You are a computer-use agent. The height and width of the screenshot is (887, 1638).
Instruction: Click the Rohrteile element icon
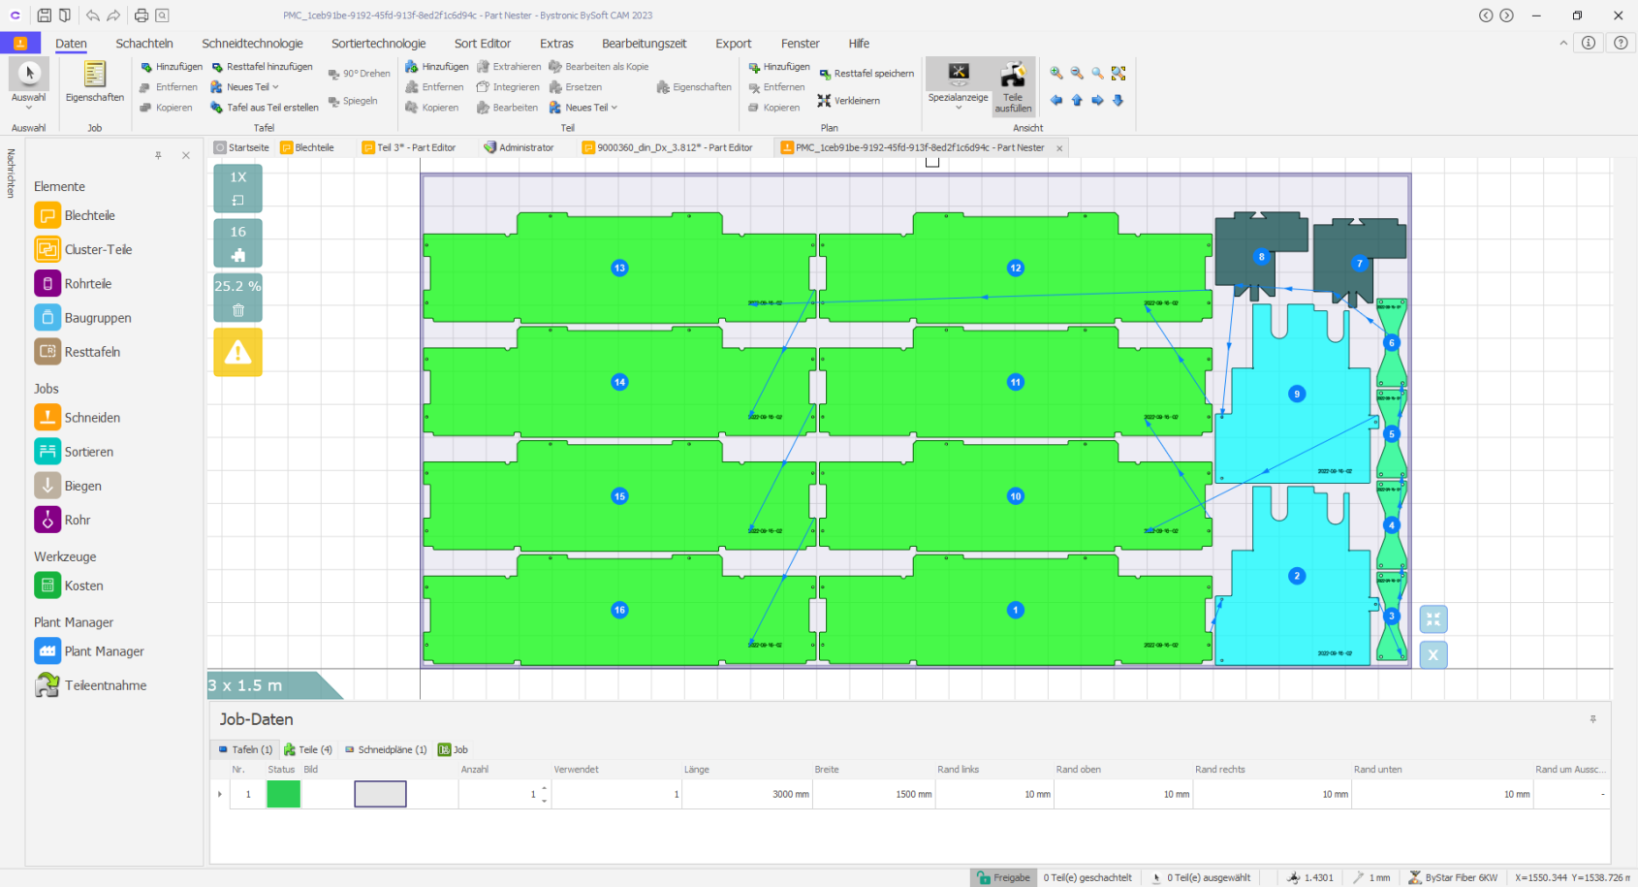point(47,283)
